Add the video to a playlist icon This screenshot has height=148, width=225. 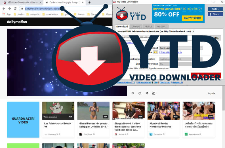154,93
